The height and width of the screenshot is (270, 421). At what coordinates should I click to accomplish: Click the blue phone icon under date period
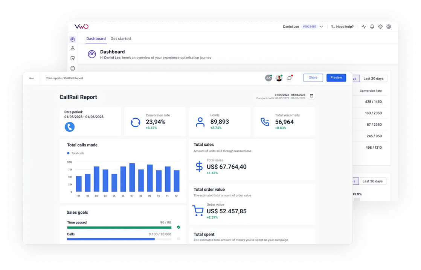click(x=70, y=127)
